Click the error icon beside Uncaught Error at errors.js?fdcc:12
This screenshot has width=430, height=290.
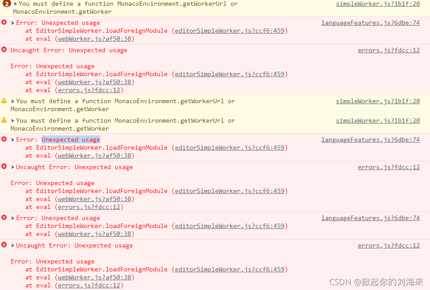click(x=4, y=50)
